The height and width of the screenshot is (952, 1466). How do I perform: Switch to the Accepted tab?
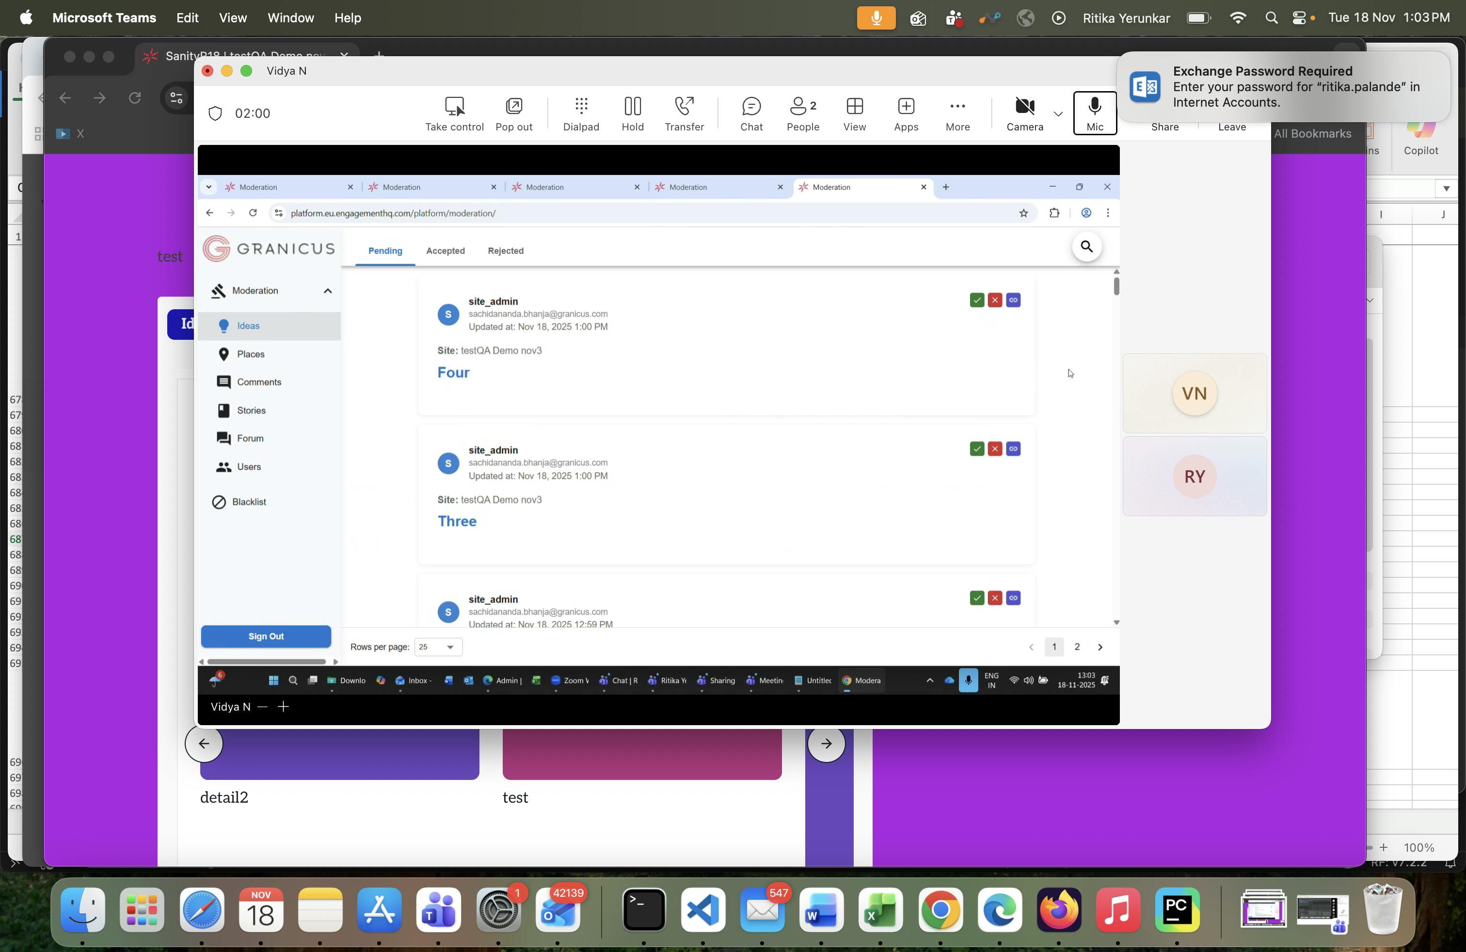pos(445,251)
